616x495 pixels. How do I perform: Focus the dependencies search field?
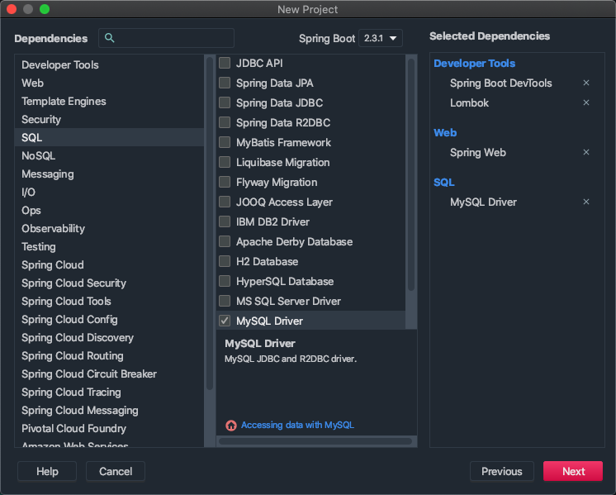(166, 38)
